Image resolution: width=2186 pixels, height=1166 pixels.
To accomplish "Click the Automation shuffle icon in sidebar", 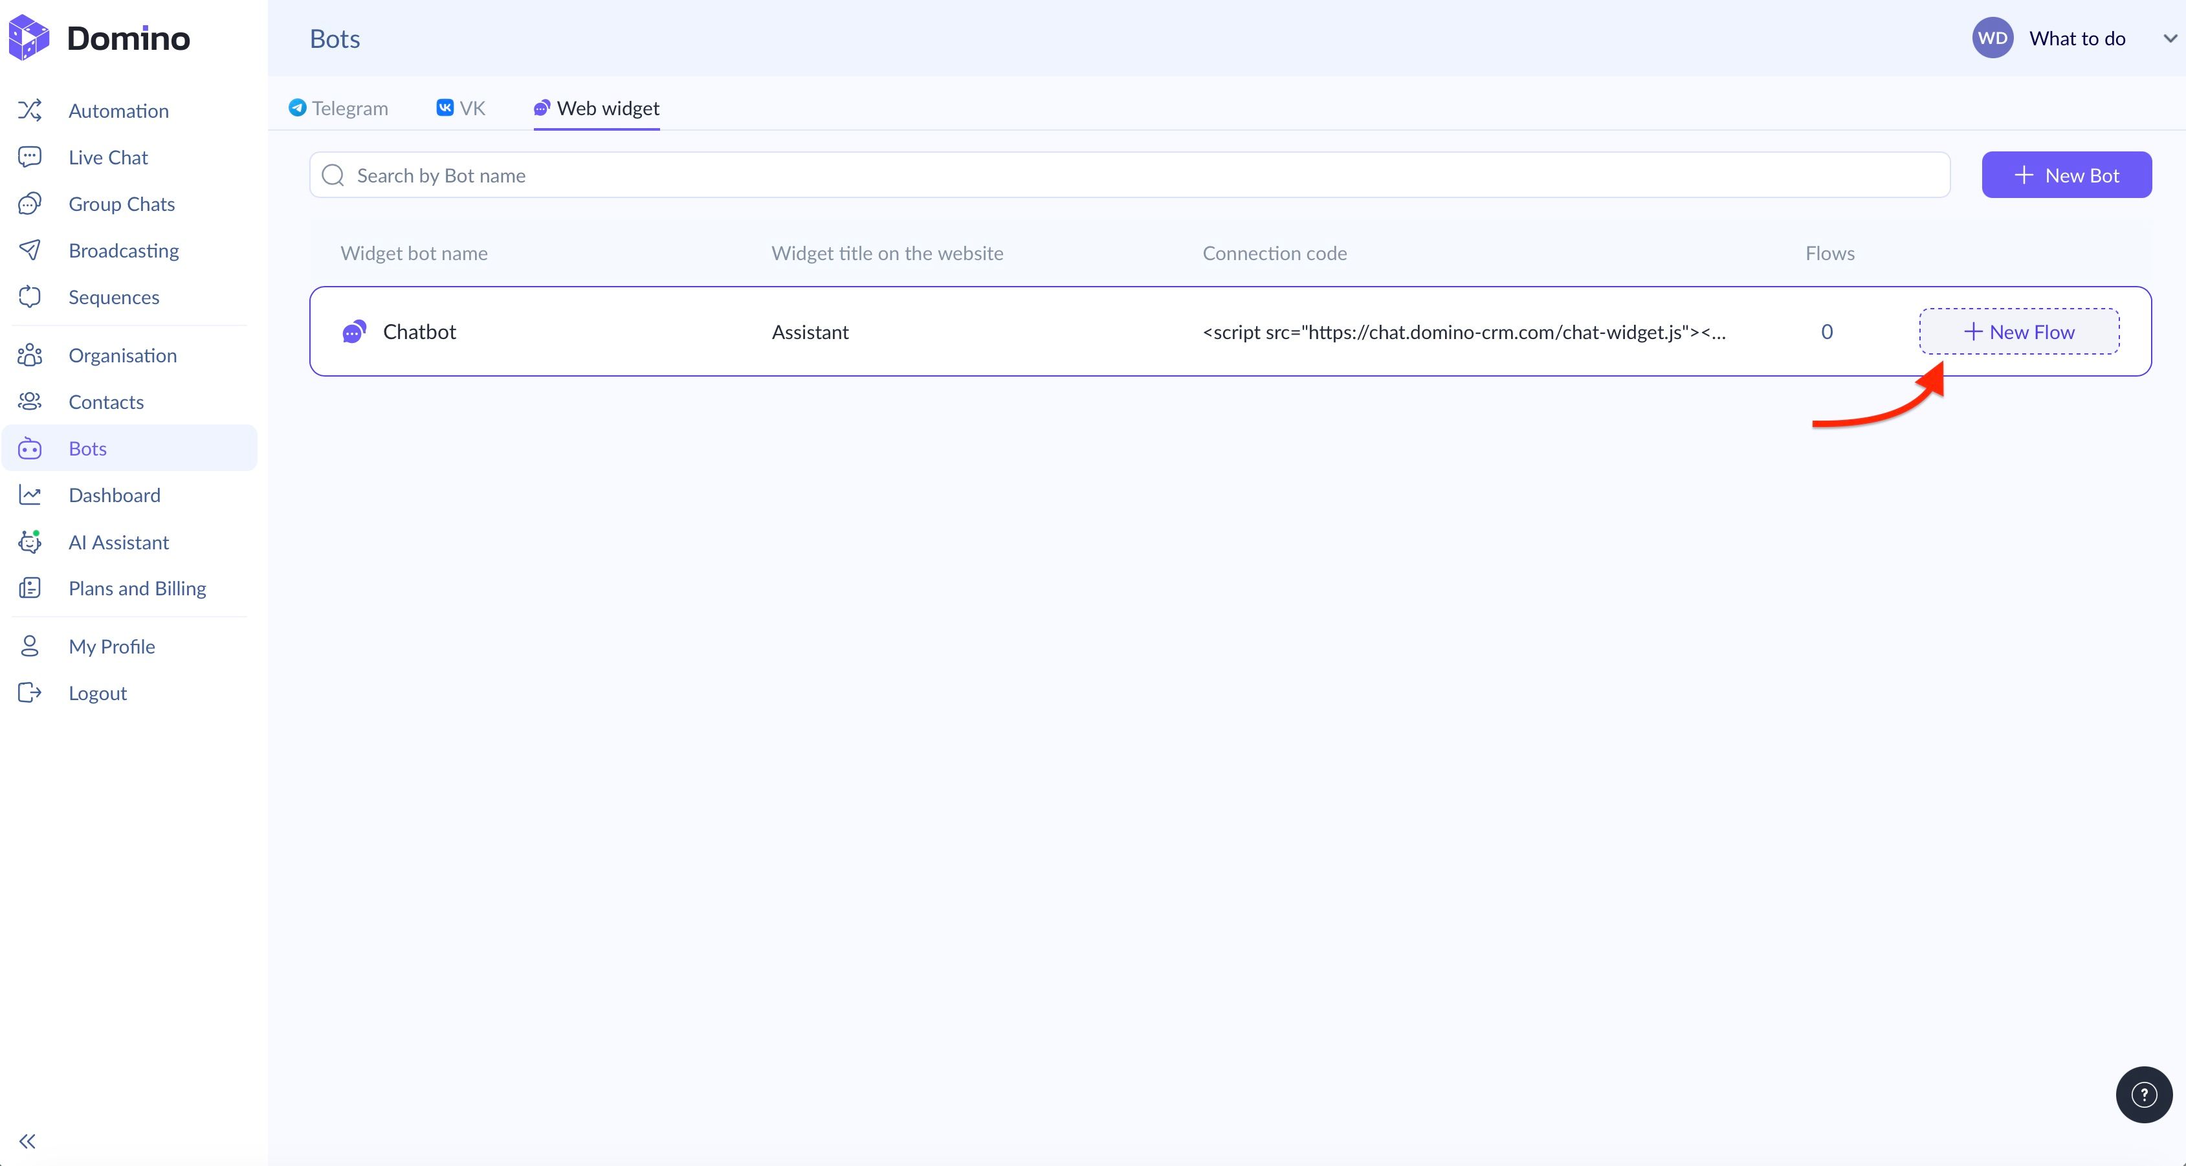I will point(30,110).
